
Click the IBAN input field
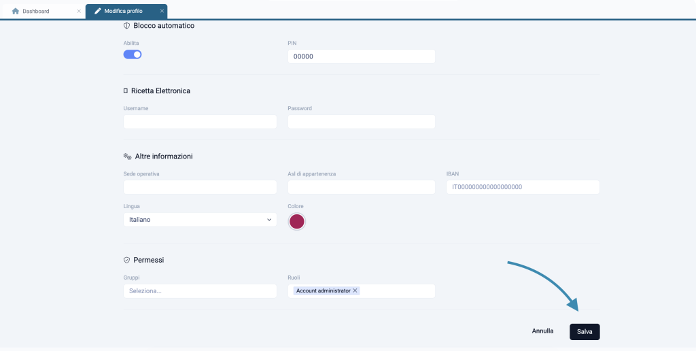(x=523, y=187)
